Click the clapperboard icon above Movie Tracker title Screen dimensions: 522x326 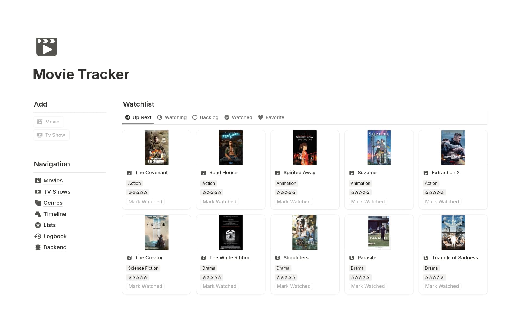[46, 47]
